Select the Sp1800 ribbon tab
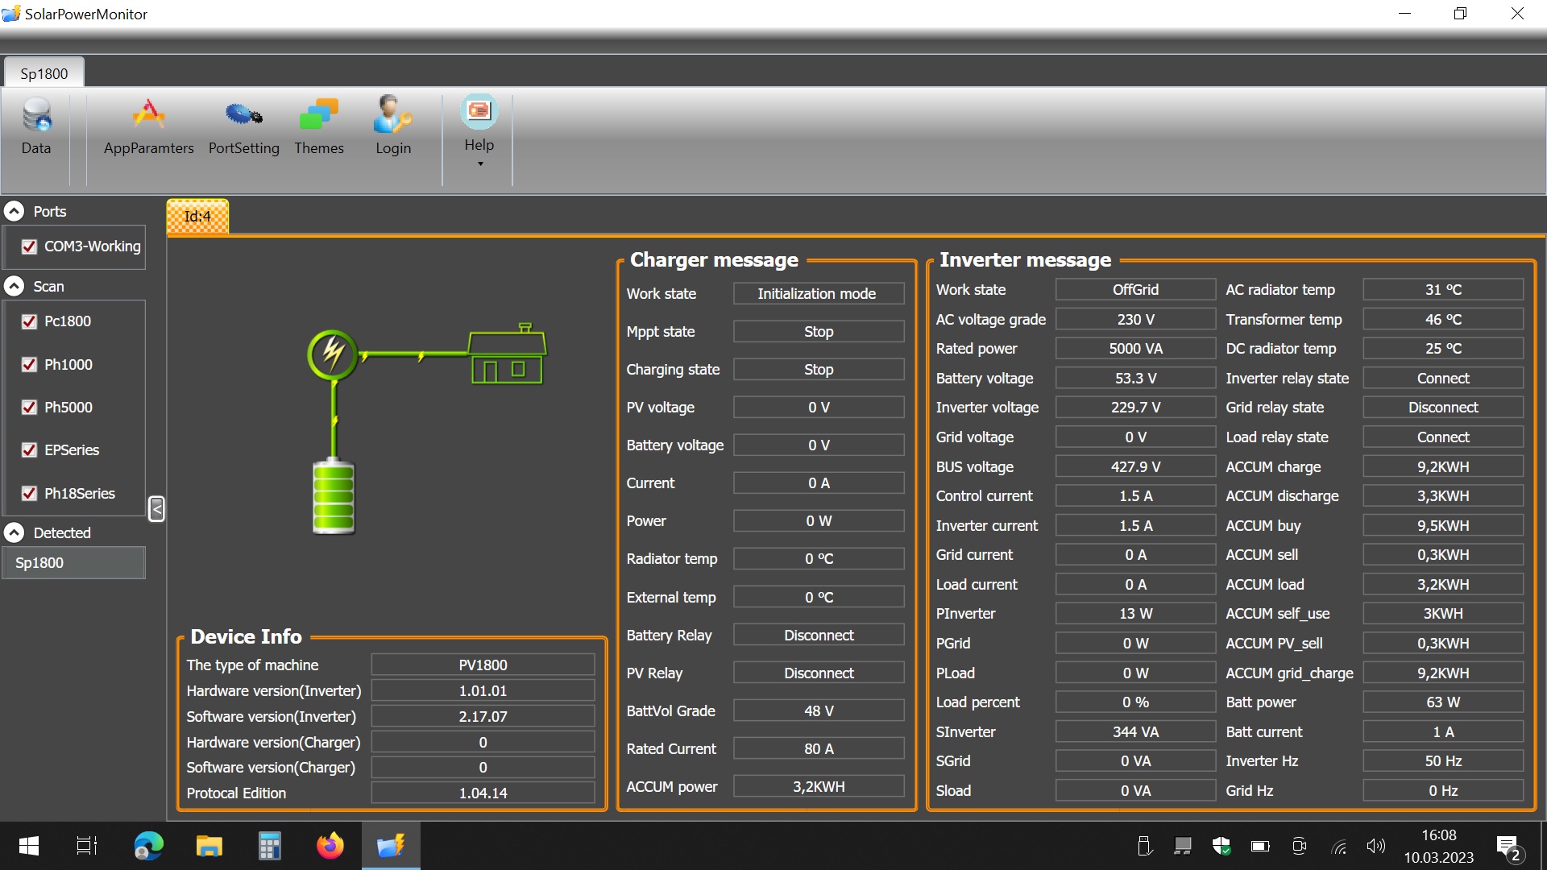This screenshot has height=870, width=1547. point(44,73)
